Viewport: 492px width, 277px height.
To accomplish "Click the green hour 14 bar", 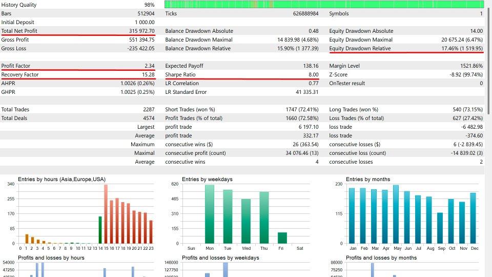I will click(100, 230).
